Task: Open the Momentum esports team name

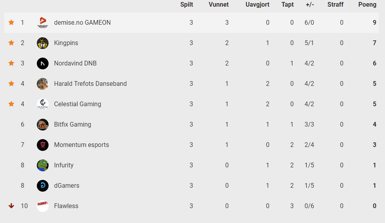Action: [x=81, y=145]
